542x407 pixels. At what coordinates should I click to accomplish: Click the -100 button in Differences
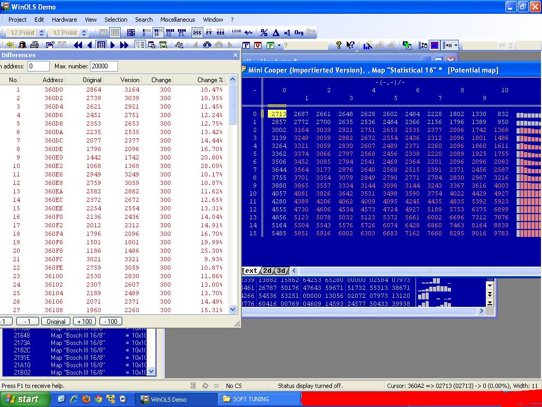[x=111, y=322]
